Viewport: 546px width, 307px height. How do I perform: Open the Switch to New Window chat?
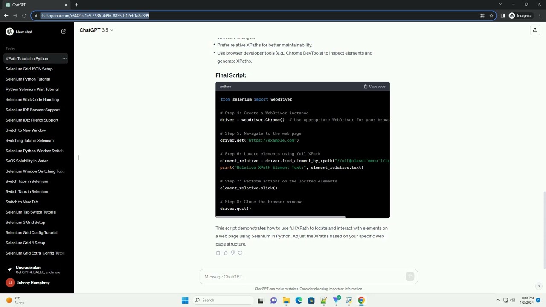[36, 130]
